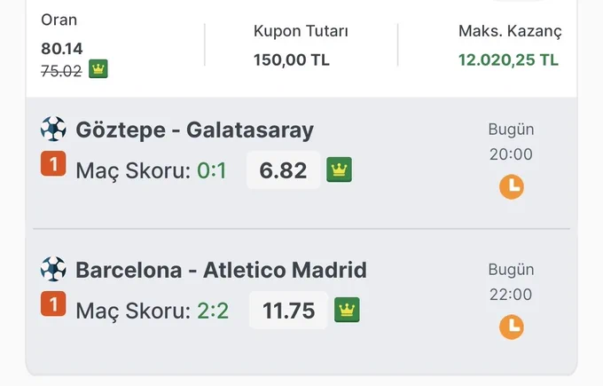Click the orange clock icon under 20:00
This screenshot has height=386, width=603.
point(512,187)
